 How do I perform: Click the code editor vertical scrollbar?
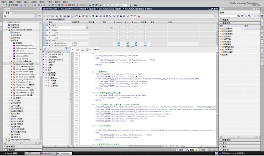pyautogui.click(x=217, y=99)
